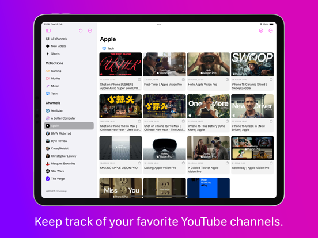Open the Gaming collection

[69, 71]
